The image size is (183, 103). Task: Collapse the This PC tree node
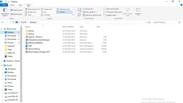(1, 66)
